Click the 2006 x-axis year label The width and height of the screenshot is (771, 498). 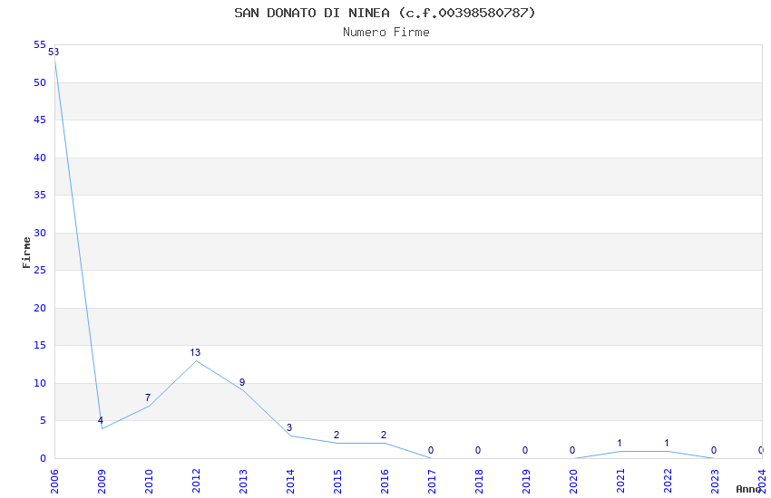tap(54, 482)
